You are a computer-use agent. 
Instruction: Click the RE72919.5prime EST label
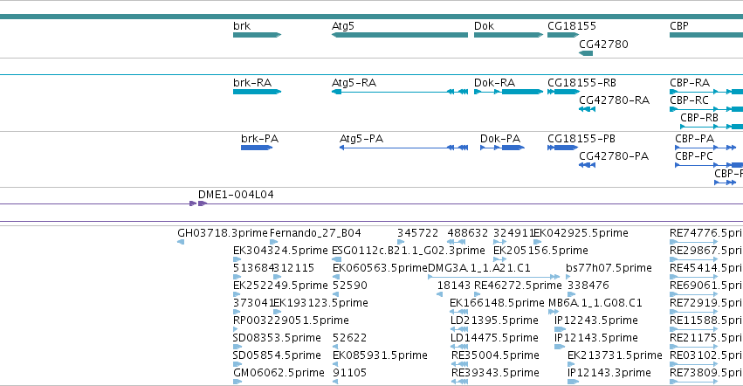[706, 303]
